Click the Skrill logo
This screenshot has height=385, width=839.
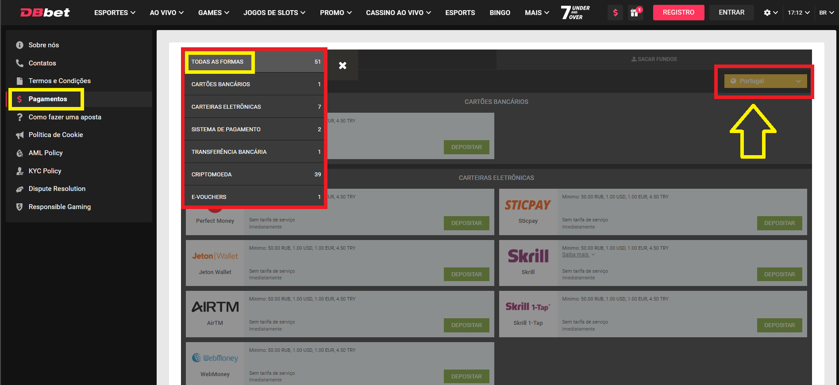528,256
